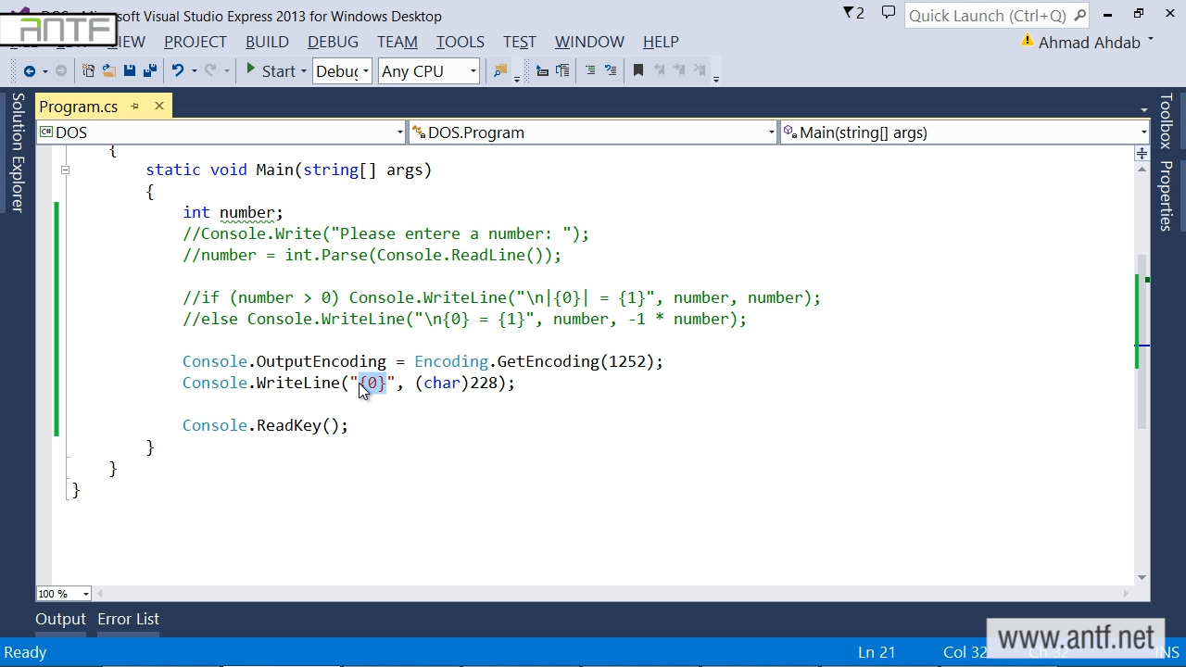Click the Undo arrow icon

(x=177, y=71)
